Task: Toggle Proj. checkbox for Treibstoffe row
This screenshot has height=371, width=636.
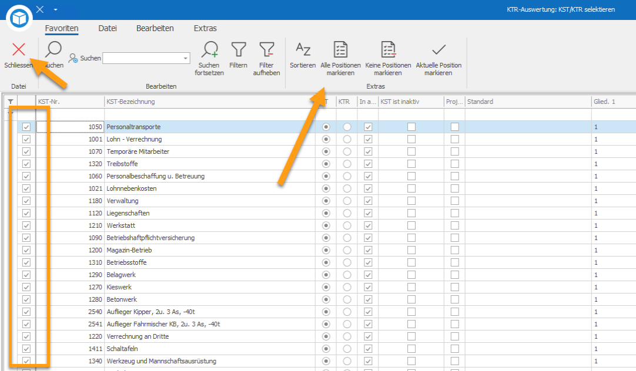Action: [x=454, y=164]
